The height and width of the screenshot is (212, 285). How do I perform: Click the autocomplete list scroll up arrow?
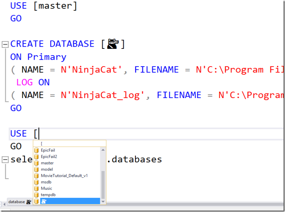[x=103, y=150]
